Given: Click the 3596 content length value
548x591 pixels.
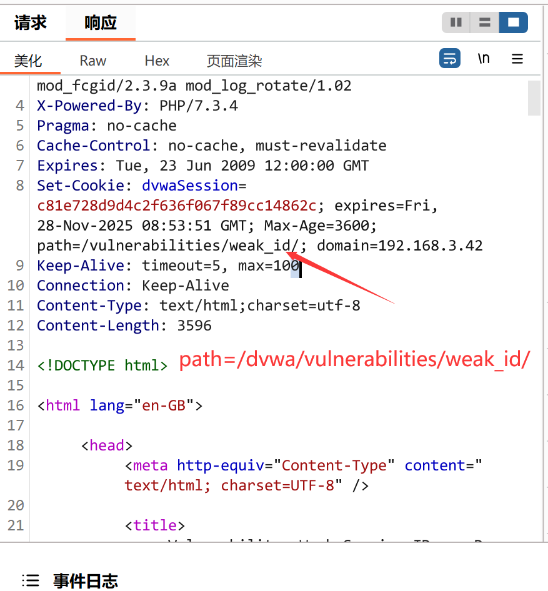Looking at the screenshot, I should 194,325.
